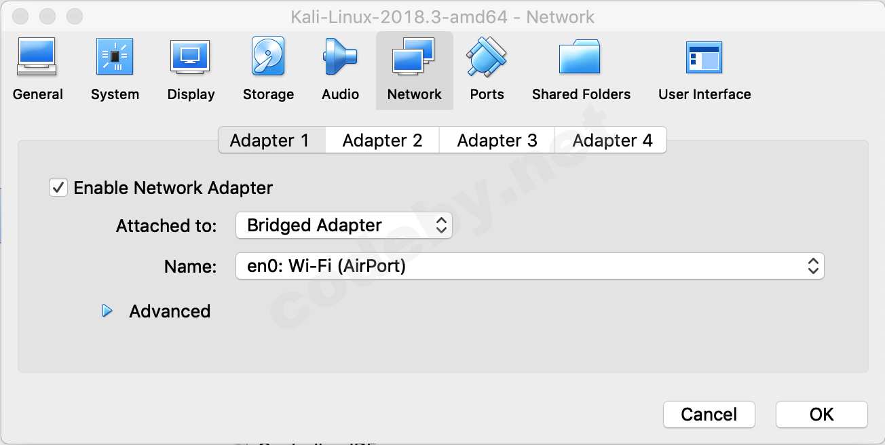Screen dimensions: 885x445
Task: Expand the Advanced disclosure triangle
Action: 107,311
